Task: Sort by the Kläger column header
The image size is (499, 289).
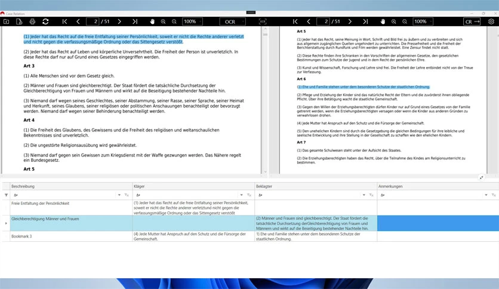Action: pos(193,186)
